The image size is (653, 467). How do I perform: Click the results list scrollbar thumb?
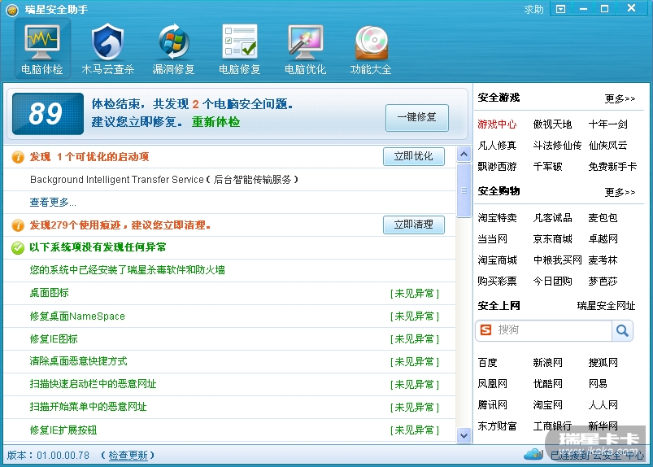[464, 190]
